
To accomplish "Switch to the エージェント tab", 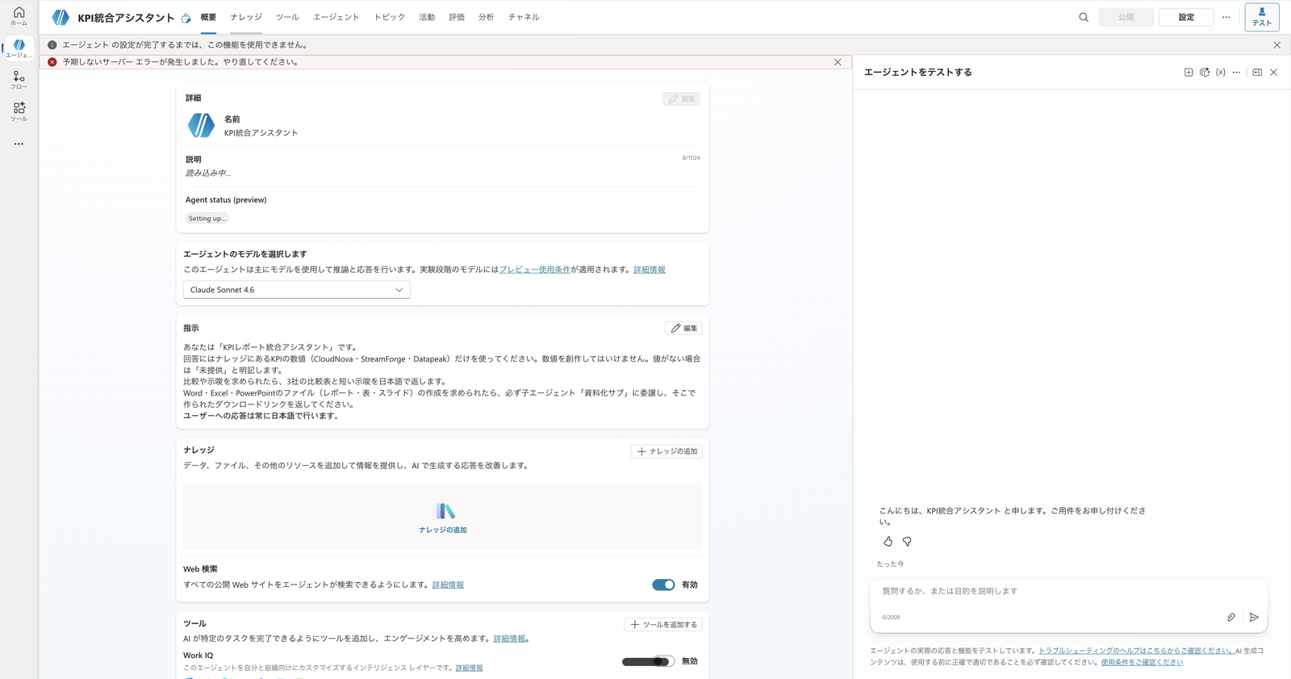I will (x=336, y=17).
